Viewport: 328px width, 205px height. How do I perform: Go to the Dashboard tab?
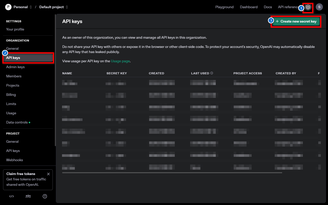point(249,7)
